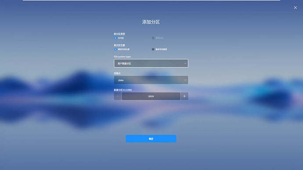
Task: Open the 挂载点 /data mount point dropdown
Action: (x=151, y=80)
